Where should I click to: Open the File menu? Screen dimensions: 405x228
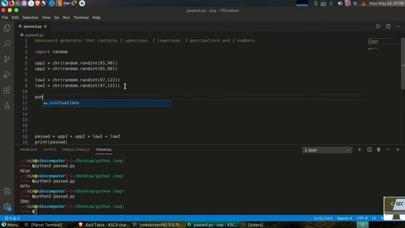tap(5, 17)
